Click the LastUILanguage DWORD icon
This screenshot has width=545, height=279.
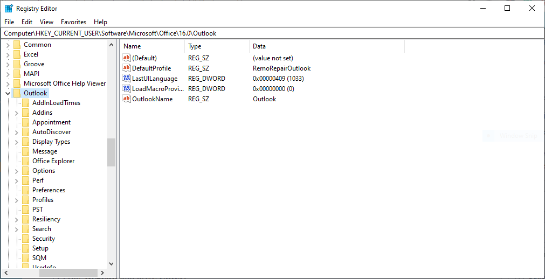(127, 78)
